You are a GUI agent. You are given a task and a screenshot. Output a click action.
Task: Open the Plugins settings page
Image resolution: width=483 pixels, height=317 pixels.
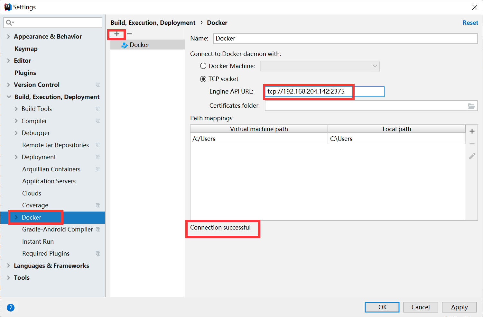(25, 73)
